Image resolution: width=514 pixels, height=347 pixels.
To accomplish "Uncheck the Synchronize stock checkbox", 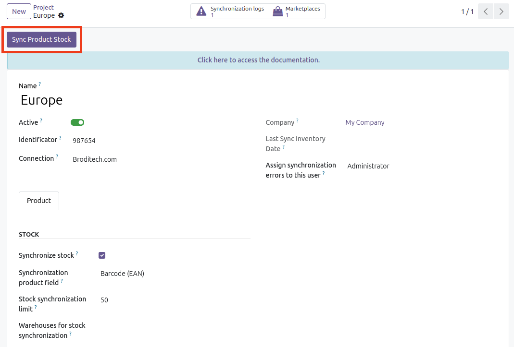I will (102, 255).
